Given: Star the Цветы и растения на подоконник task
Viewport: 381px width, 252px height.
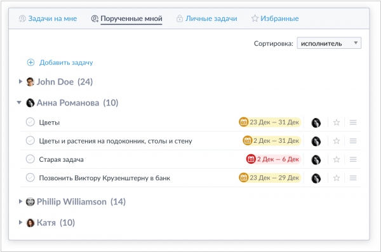Looking at the screenshot, I should point(337,141).
